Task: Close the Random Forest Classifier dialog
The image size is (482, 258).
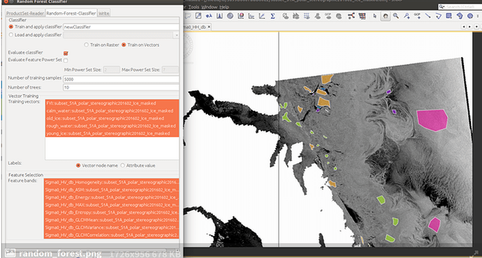Action: point(6,1)
